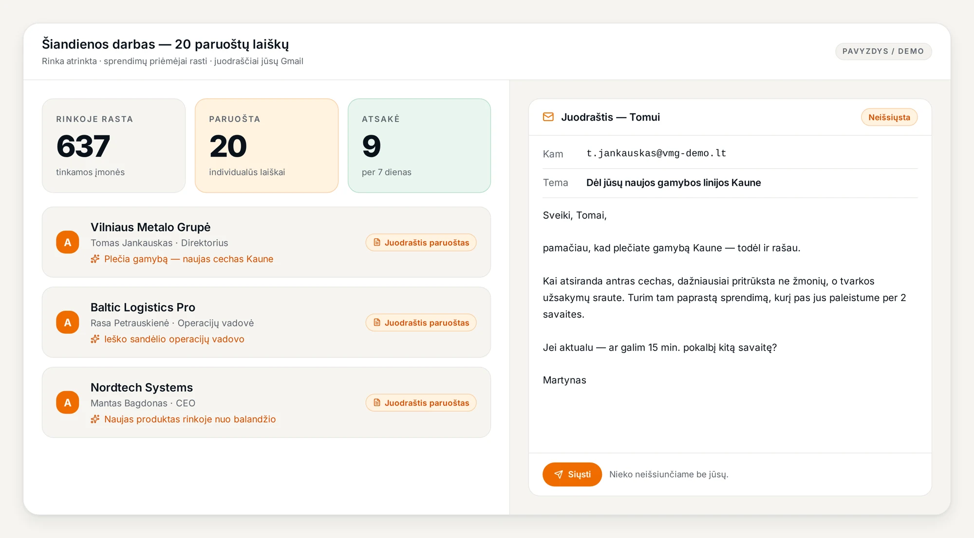
Task: Click the document icon in Nordtech Systems badge
Action: coord(377,403)
